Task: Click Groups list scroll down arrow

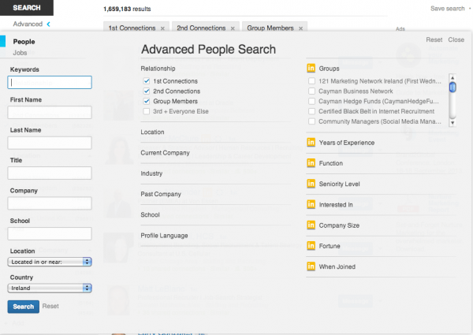Action: 453,123
